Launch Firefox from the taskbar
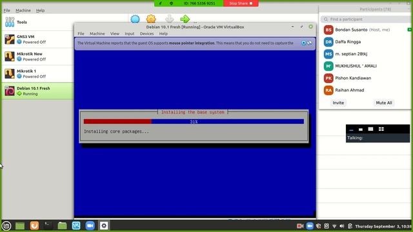This screenshot has width=413, height=232. click(34, 226)
